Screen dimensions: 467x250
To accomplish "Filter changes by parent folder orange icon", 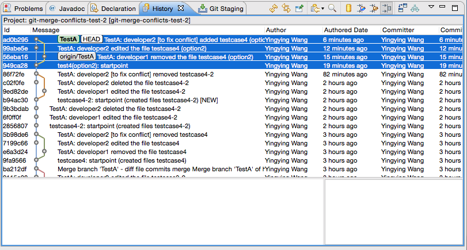I will coord(374,8).
